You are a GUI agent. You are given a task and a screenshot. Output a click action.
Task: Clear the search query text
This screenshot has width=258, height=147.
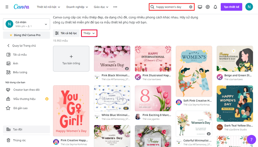point(191,7)
